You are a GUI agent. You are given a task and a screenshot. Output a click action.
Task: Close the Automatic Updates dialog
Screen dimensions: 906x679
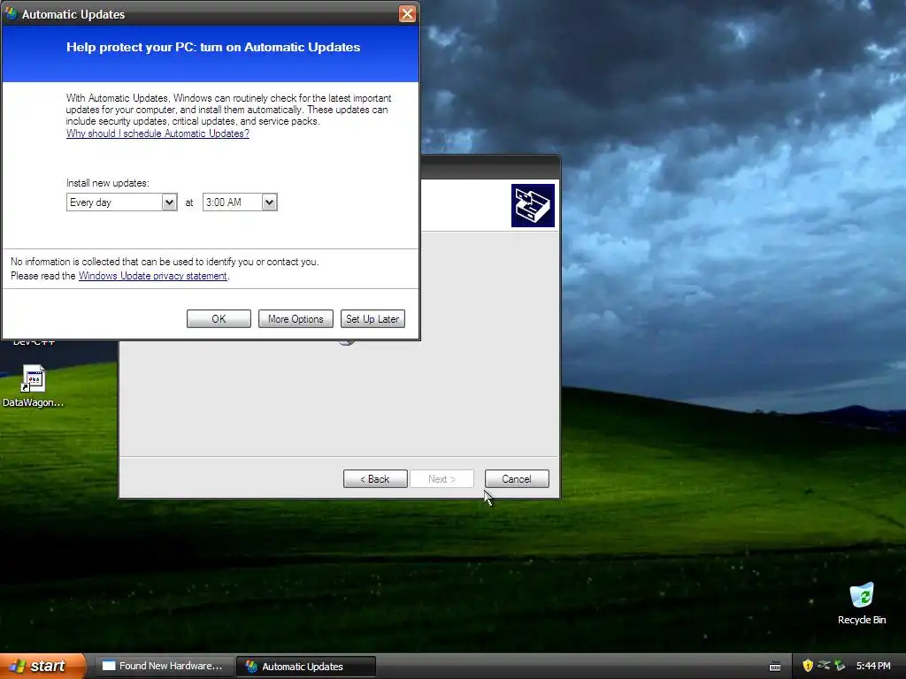coord(407,14)
